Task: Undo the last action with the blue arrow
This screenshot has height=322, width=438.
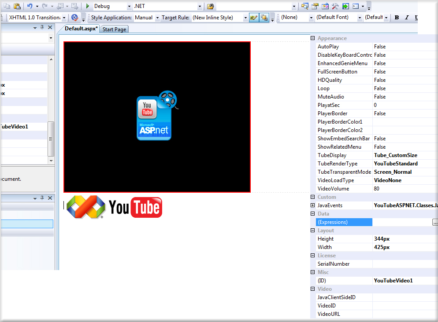Action: point(30,6)
